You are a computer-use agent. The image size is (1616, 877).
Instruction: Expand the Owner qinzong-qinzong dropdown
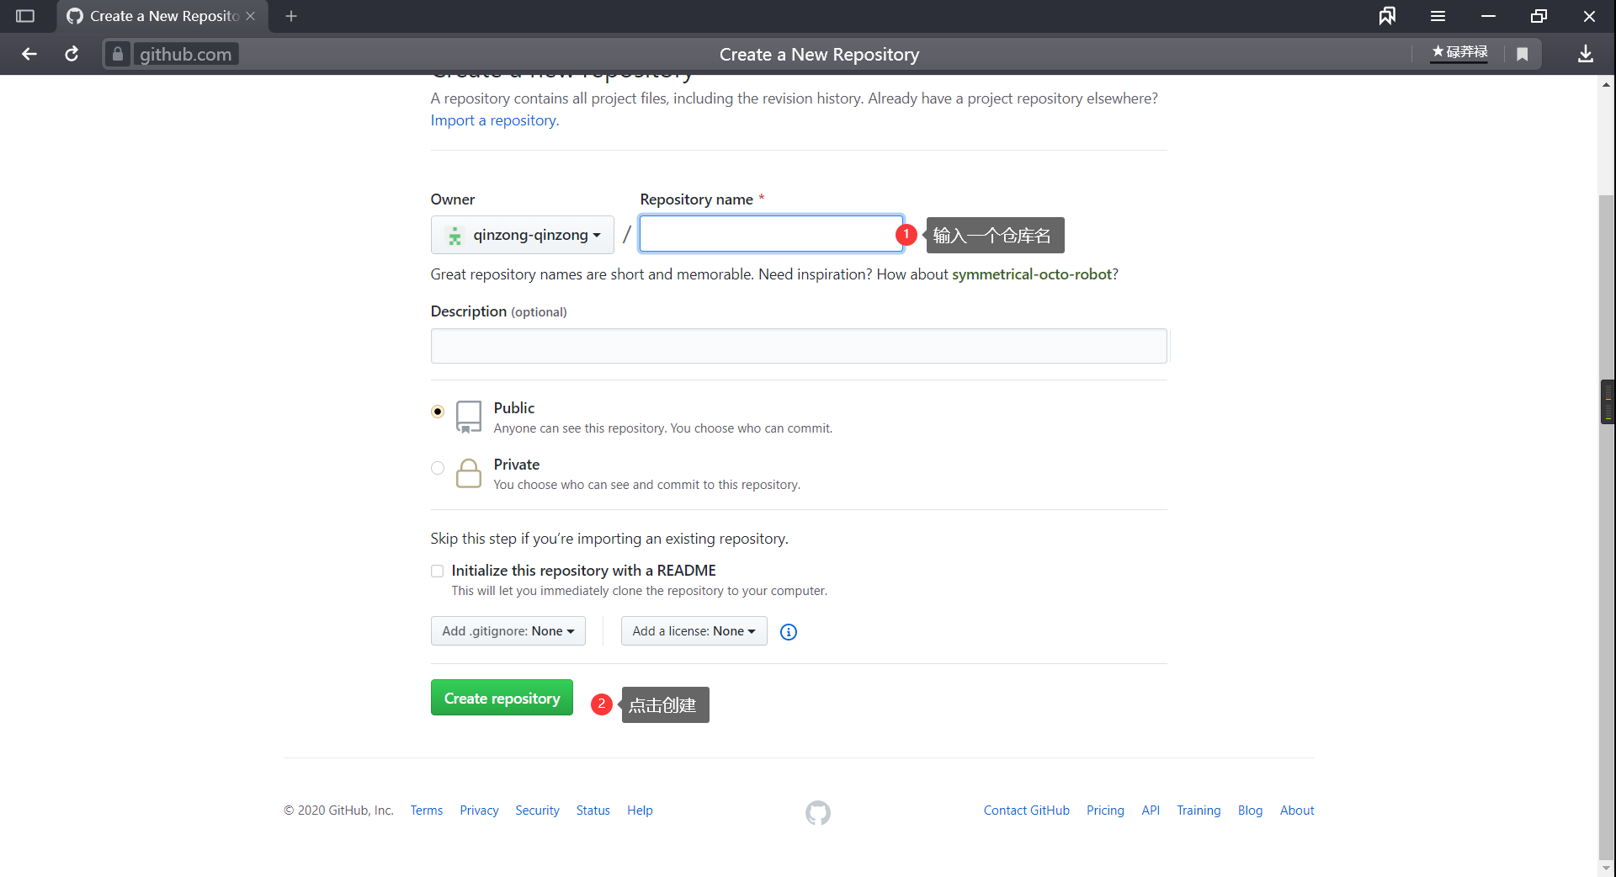click(522, 235)
